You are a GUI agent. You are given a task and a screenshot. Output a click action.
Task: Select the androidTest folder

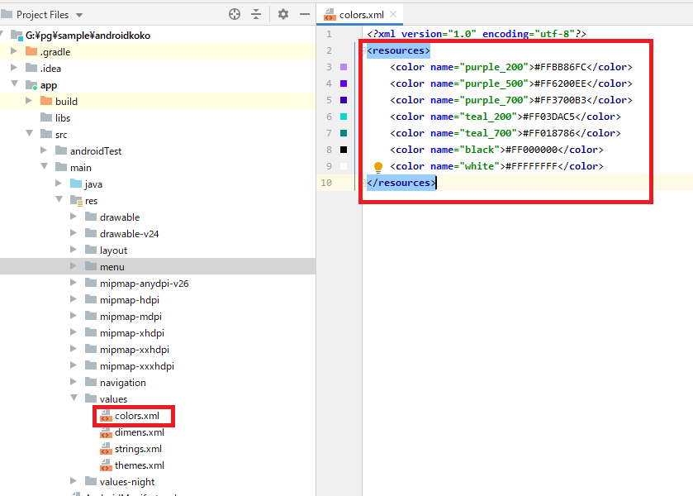(x=96, y=151)
